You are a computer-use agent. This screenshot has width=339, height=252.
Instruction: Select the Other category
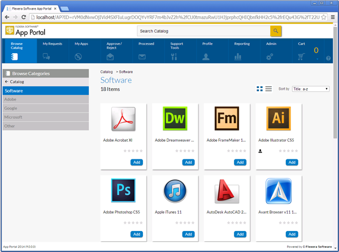(x=46, y=126)
